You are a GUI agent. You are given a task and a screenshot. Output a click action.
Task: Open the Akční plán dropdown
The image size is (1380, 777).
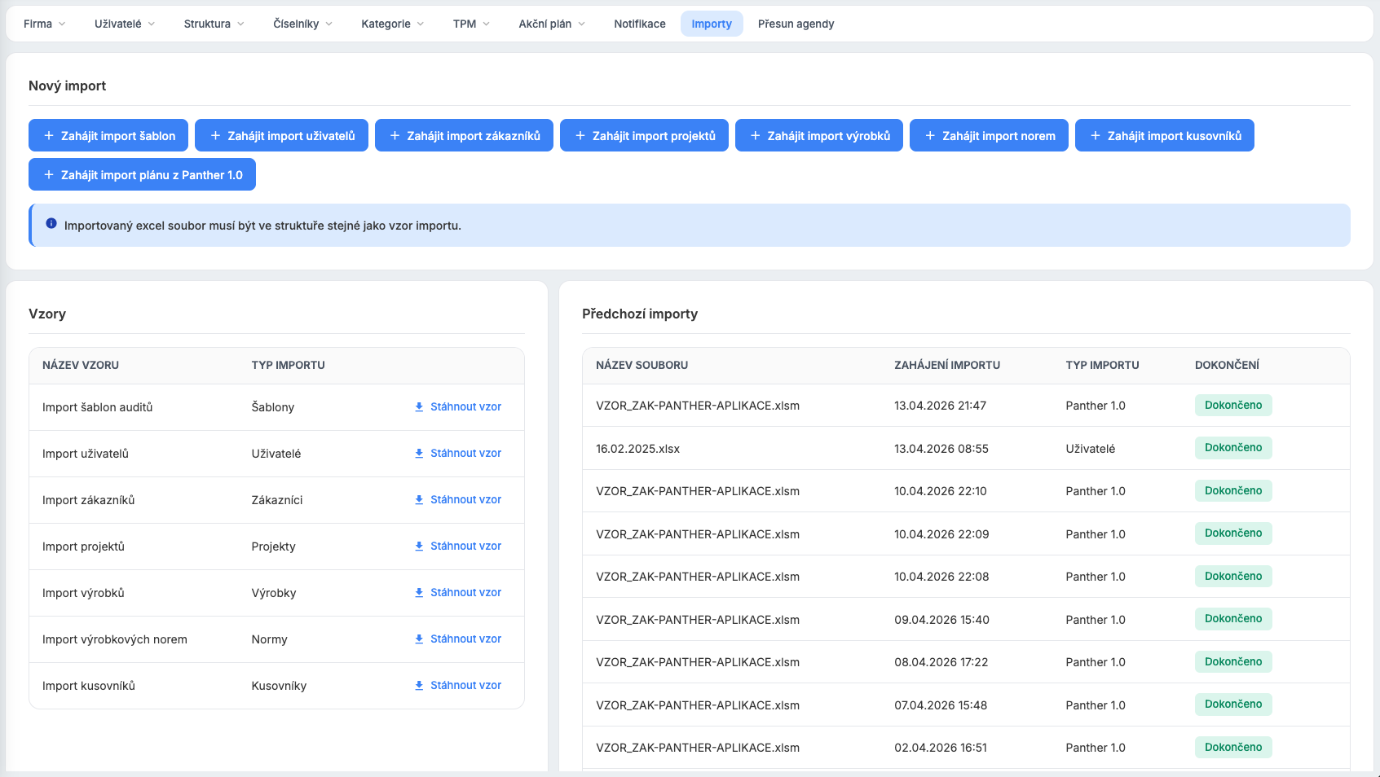(552, 24)
